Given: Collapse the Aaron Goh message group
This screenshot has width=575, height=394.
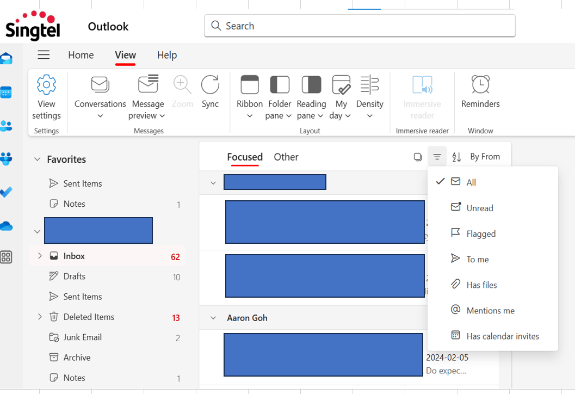Looking at the screenshot, I should point(213,318).
